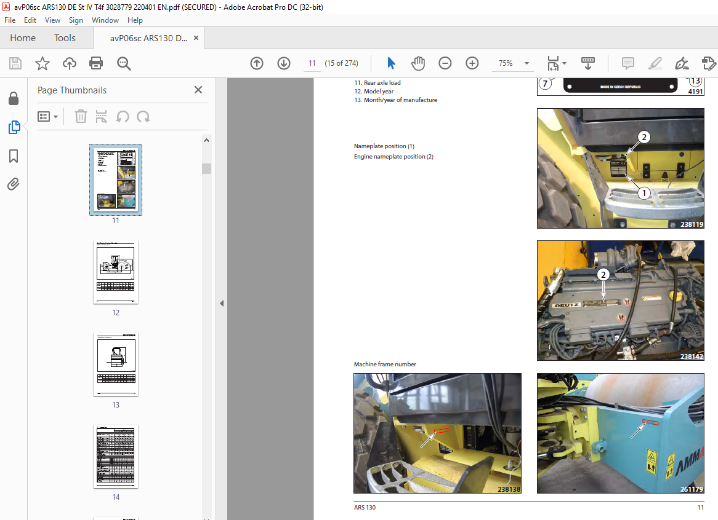Open the File menu
Image resolution: width=718 pixels, height=520 pixels.
(10, 20)
